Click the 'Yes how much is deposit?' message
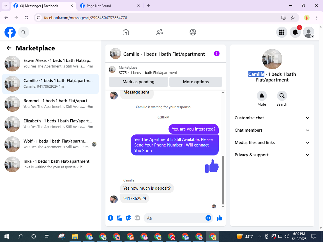323x242 pixels. tap(147, 188)
